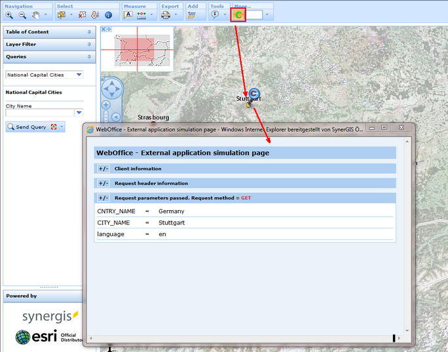Open the Queries tab
The height and width of the screenshot is (352, 448).
pos(49,57)
